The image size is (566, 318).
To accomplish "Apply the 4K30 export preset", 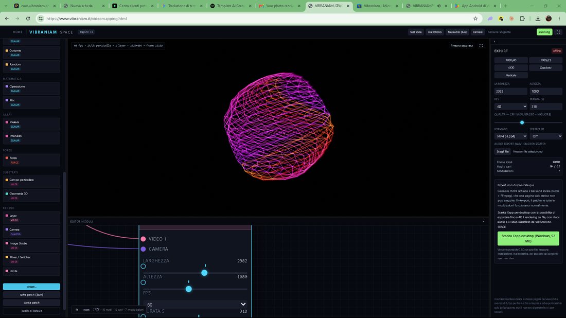I will tap(511, 67).
